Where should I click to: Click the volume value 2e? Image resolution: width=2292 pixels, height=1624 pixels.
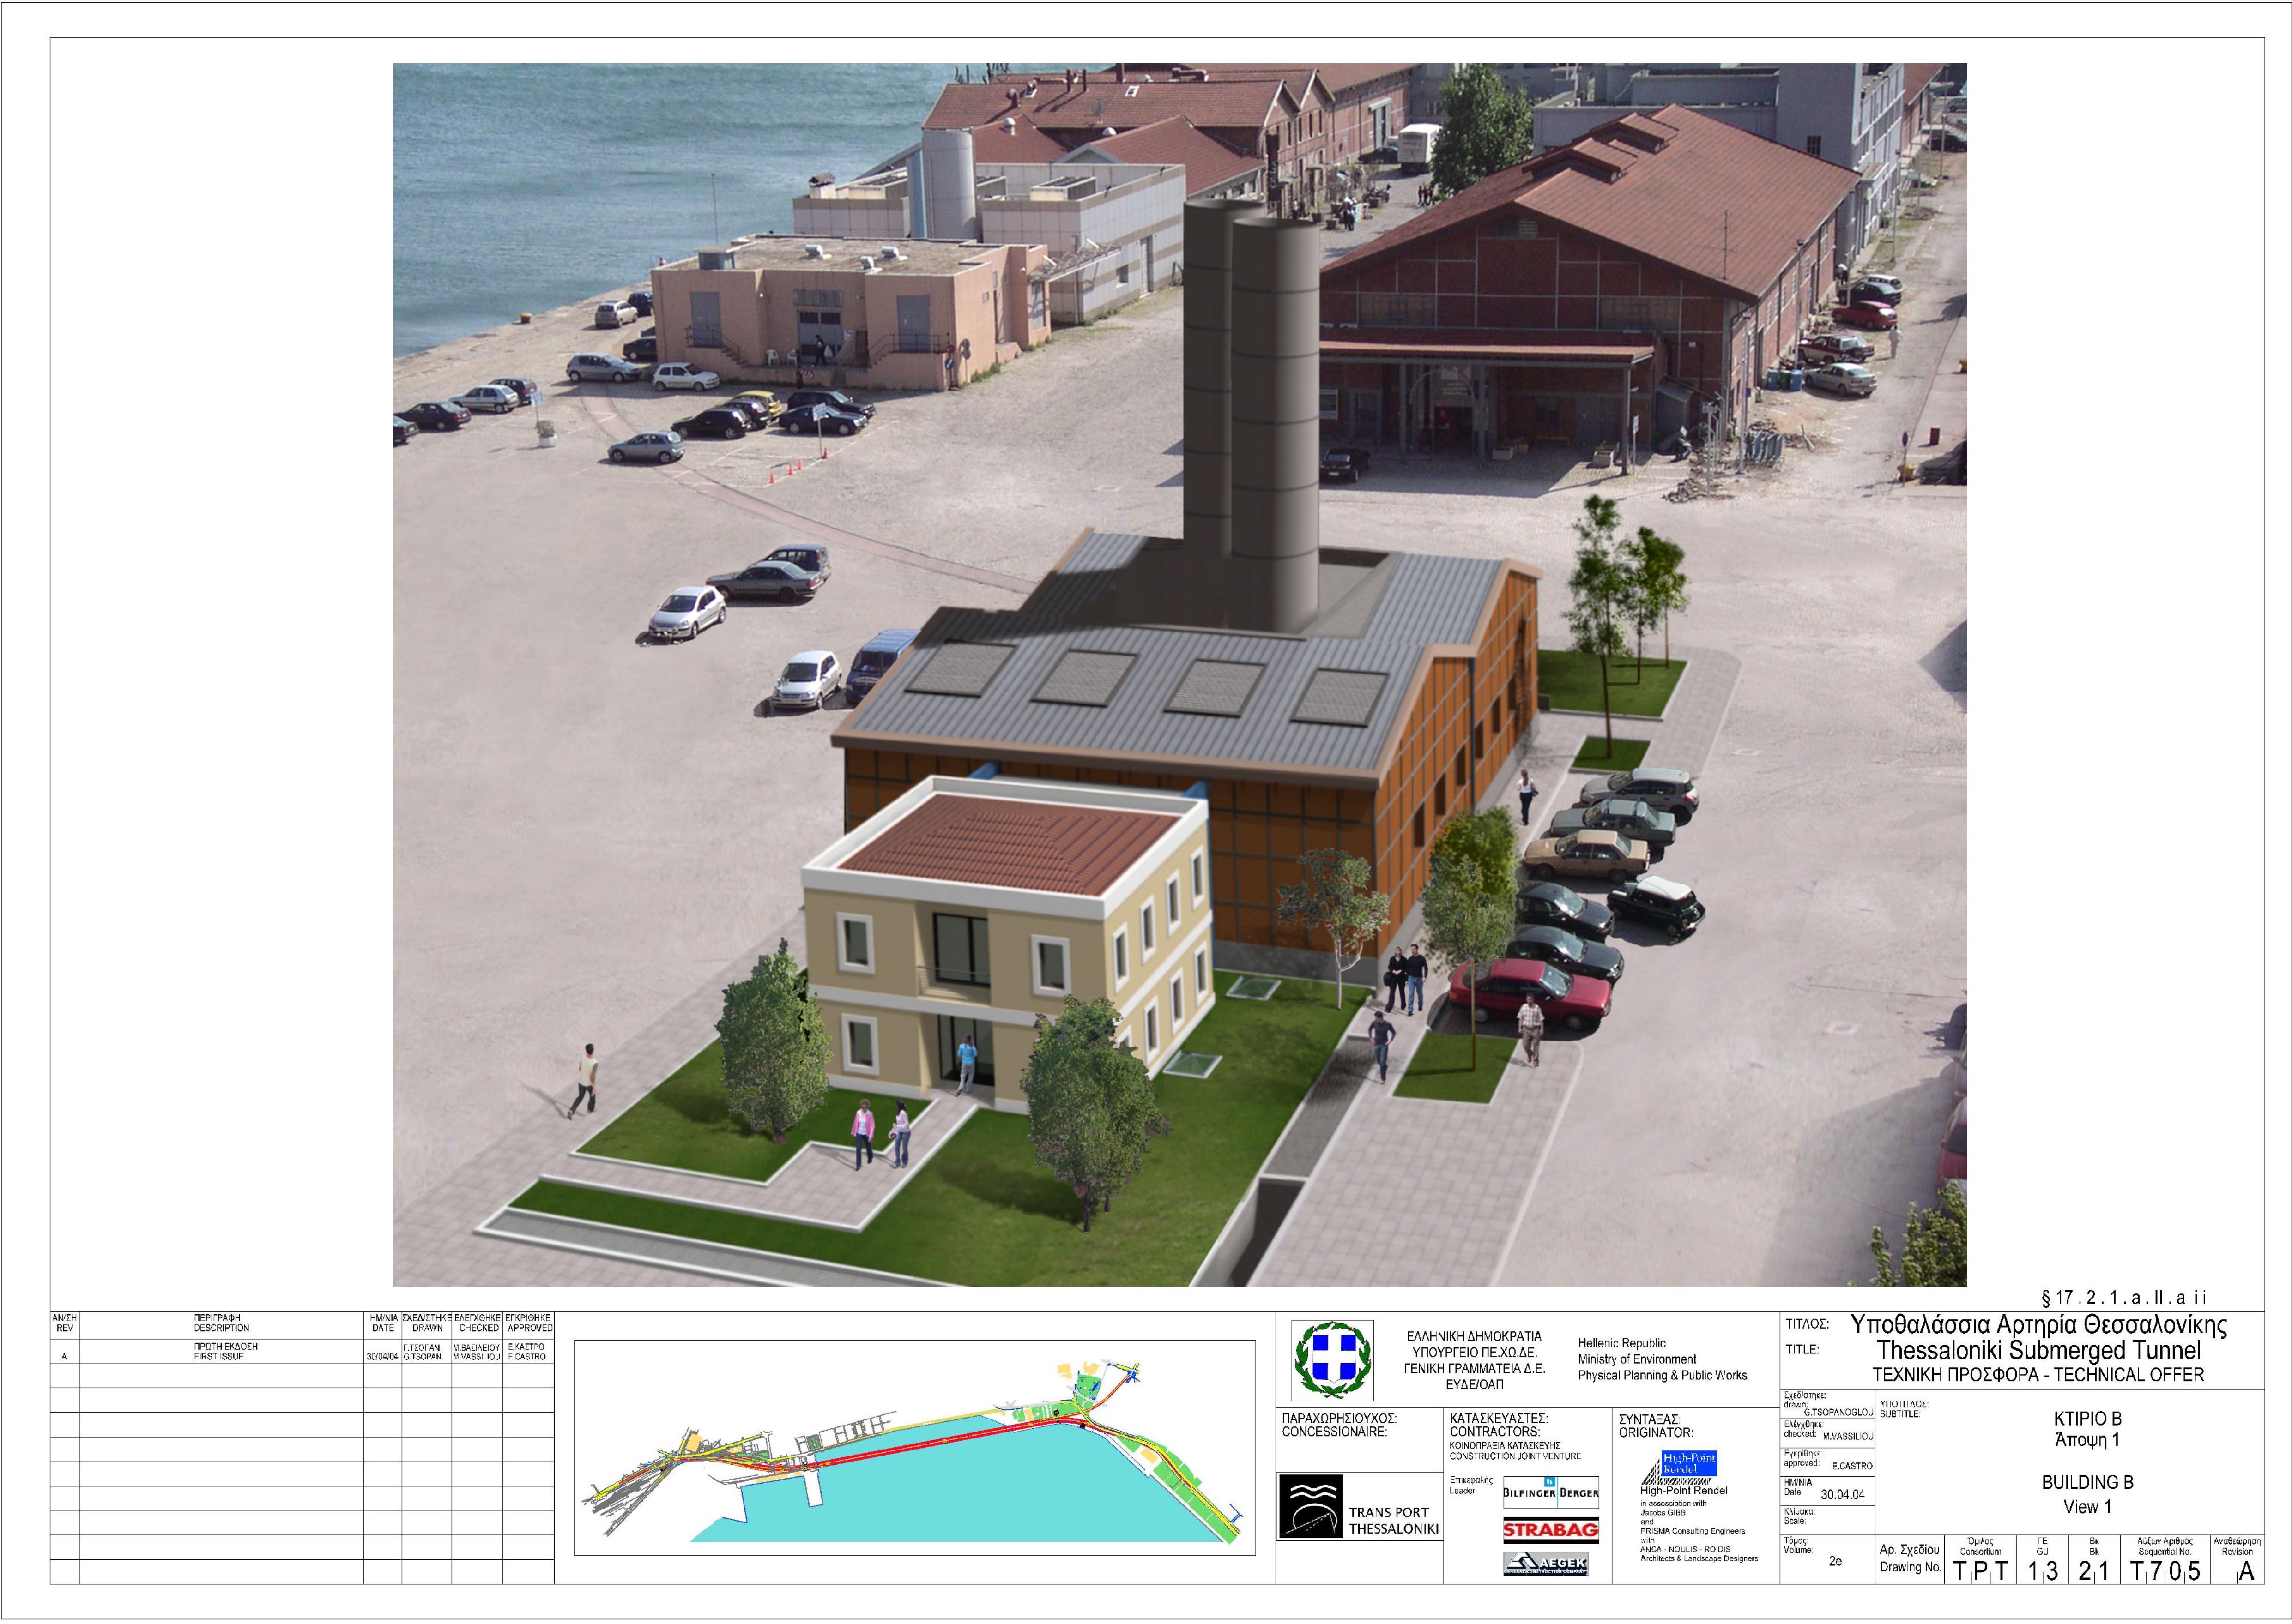click(x=1835, y=1561)
